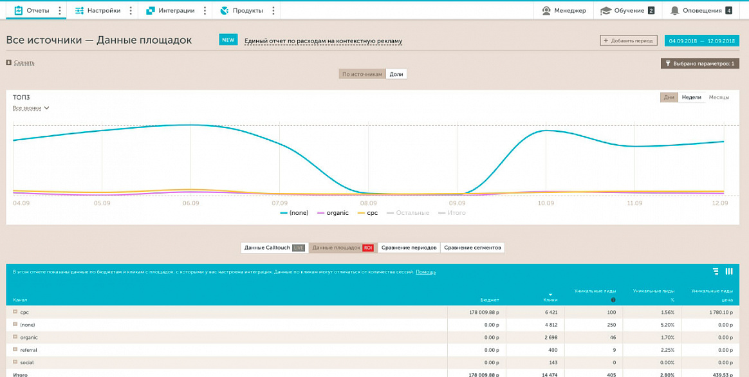Image resolution: width=749 pixels, height=377 pixels.
Task: Switch to Сравнение периодов tab
Action: (x=409, y=248)
